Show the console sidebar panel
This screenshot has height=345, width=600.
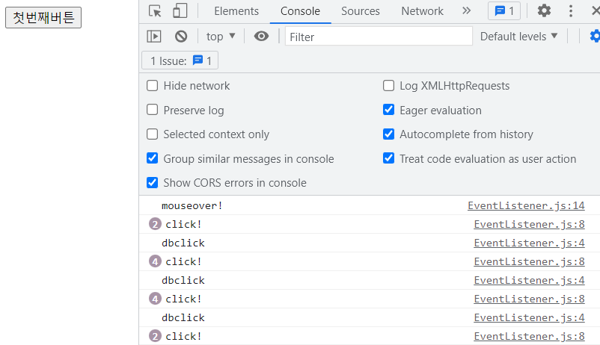coord(154,37)
